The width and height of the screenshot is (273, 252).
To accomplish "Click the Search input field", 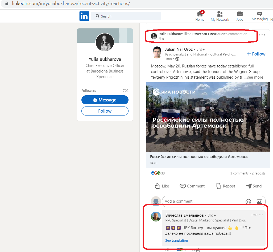I will coord(126,16).
